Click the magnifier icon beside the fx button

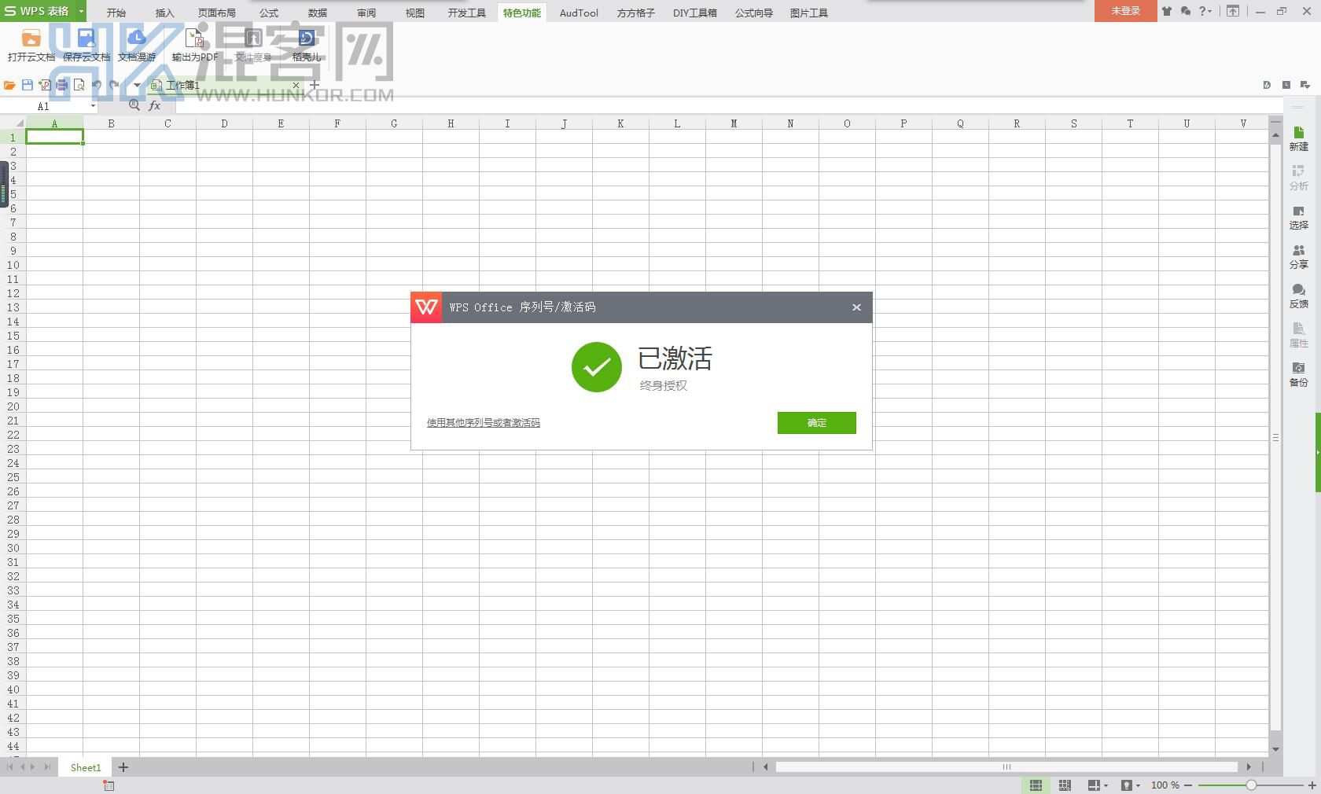pyautogui.click(x=134, y=105)
